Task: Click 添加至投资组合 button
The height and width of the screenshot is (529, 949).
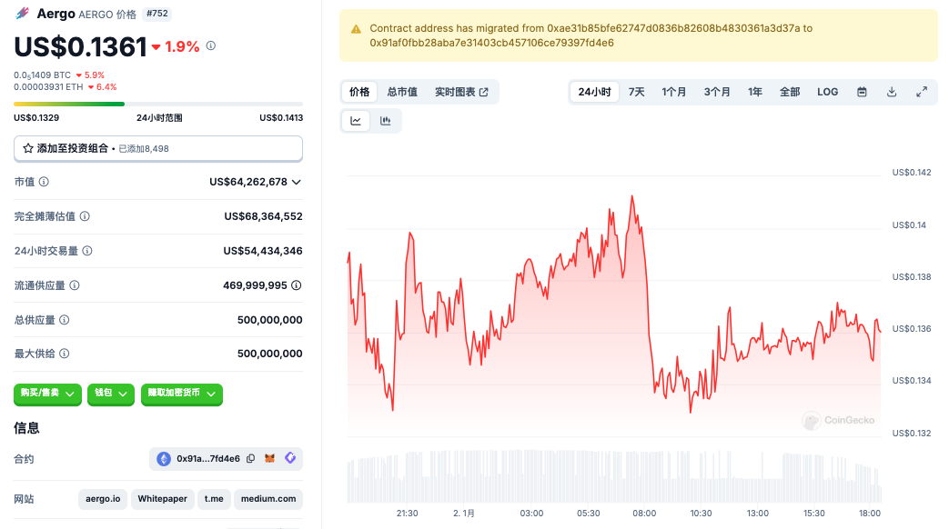Action: tap(158, 148)
